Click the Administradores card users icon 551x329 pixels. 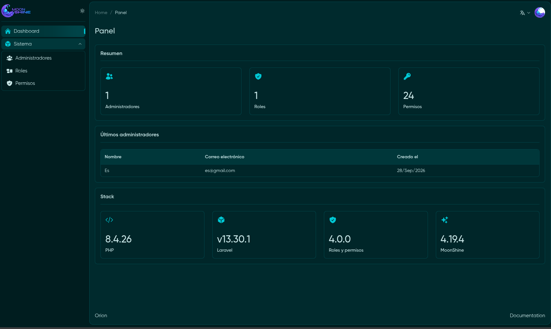(x=109, y=76)
